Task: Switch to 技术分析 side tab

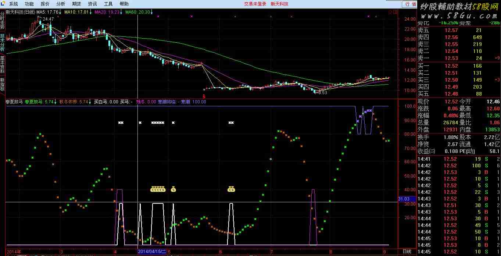Action: point(3,43)
